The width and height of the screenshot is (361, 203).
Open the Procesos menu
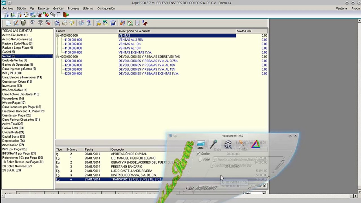(73, 8)
